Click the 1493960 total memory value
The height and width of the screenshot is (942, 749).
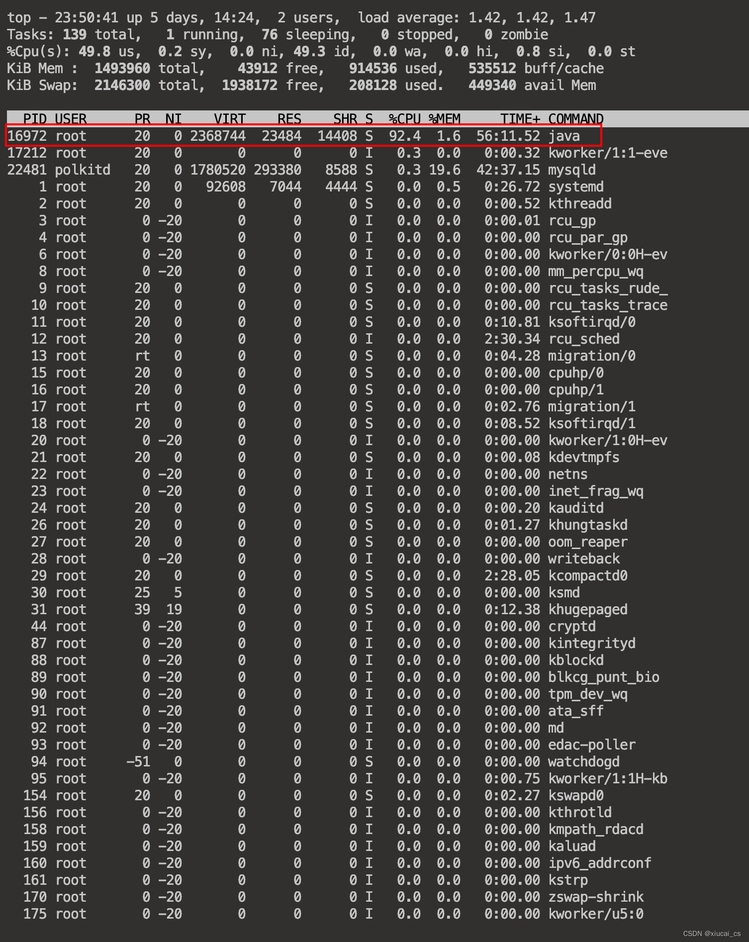tap(122, 68)
